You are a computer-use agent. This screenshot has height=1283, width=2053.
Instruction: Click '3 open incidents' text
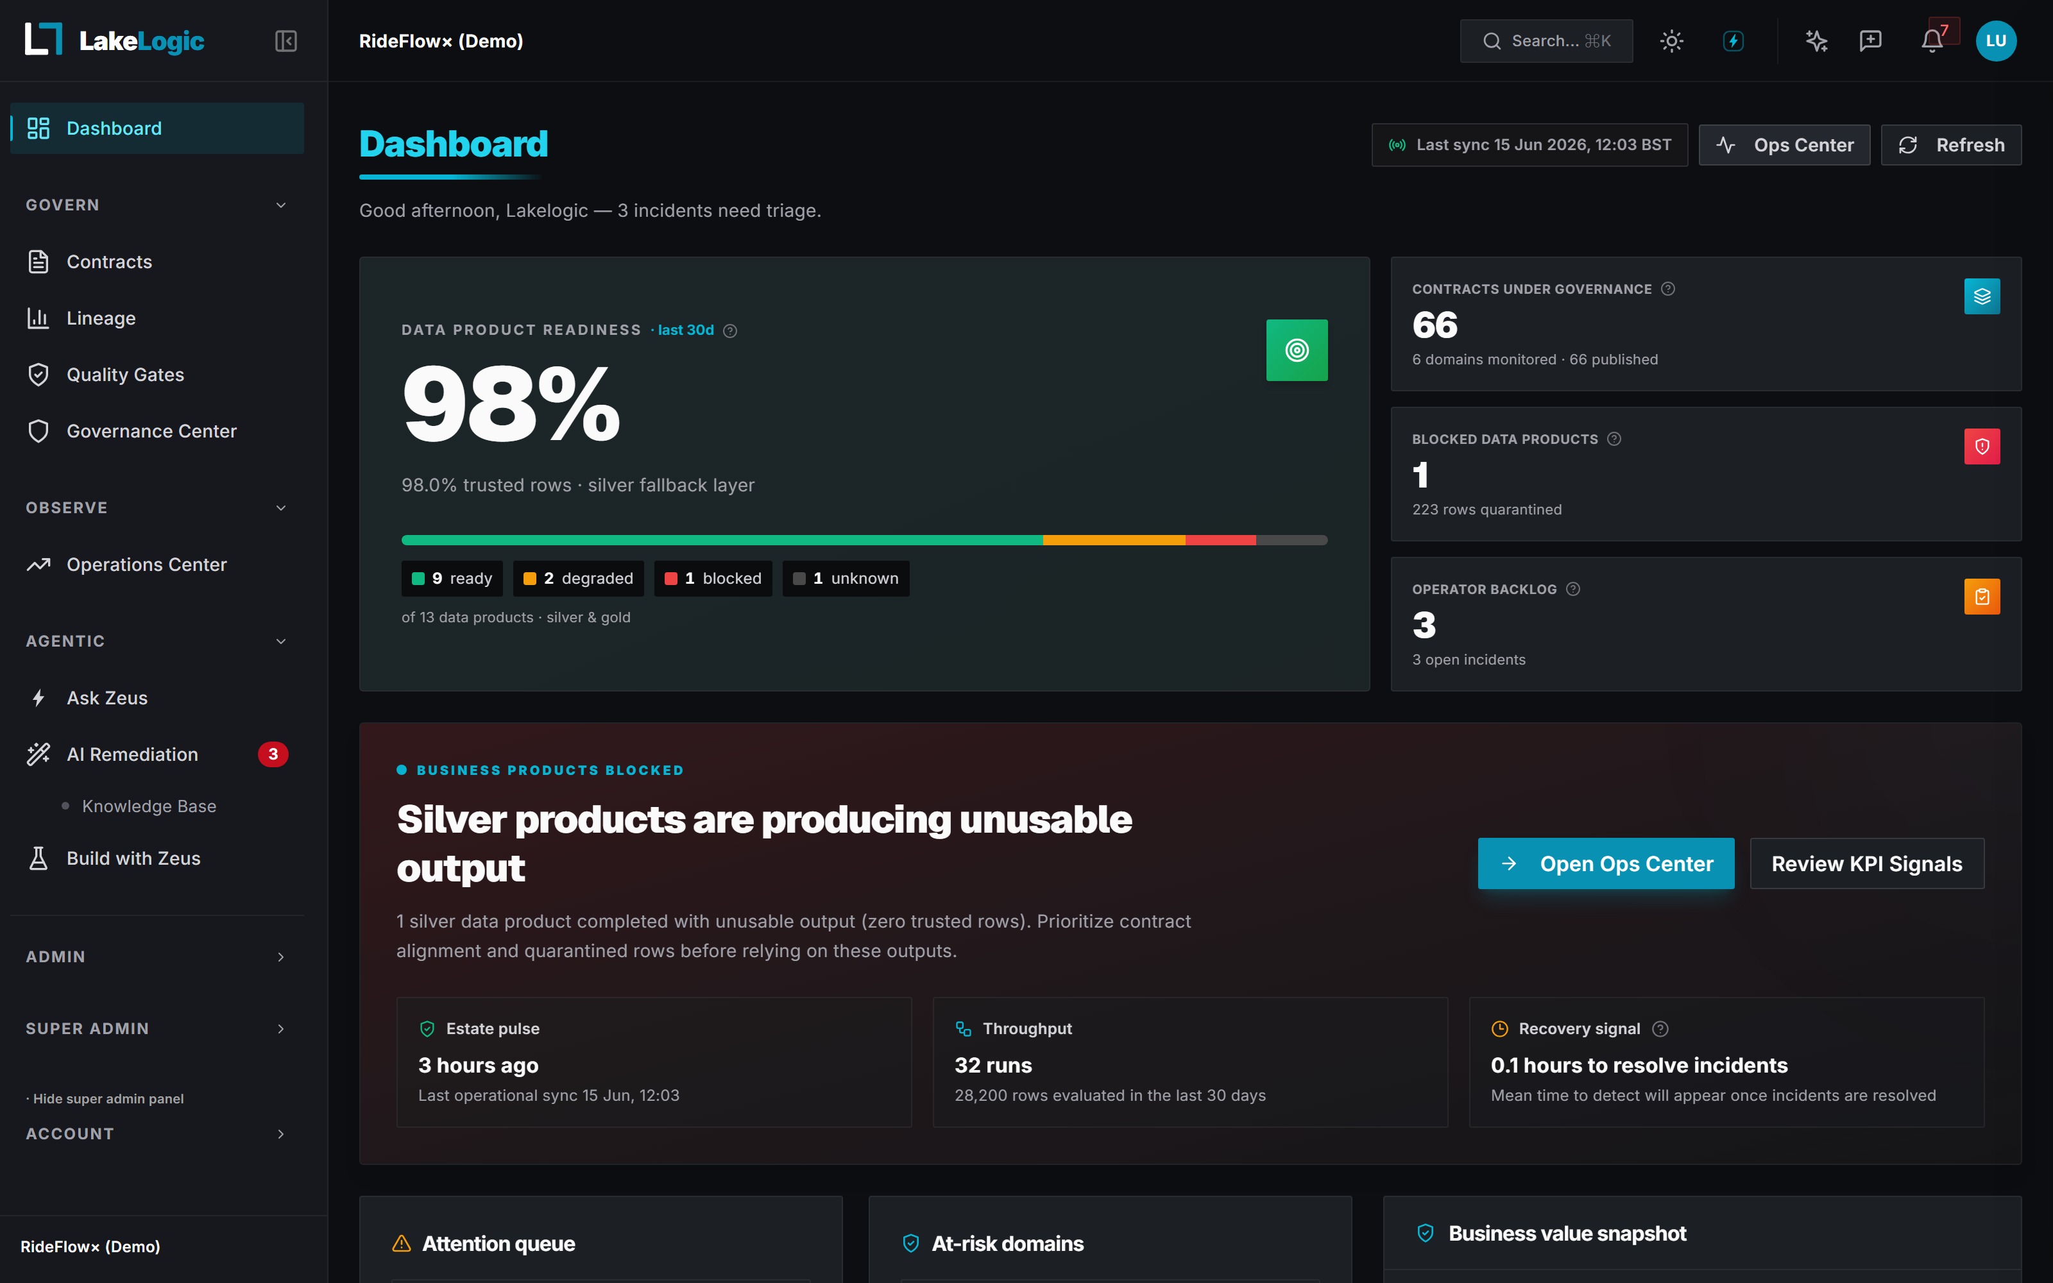pos(1469,659)
